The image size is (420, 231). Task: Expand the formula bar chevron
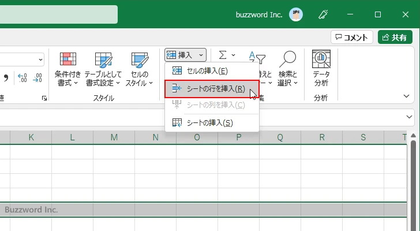pyautogui.click(x=409, y=117)
